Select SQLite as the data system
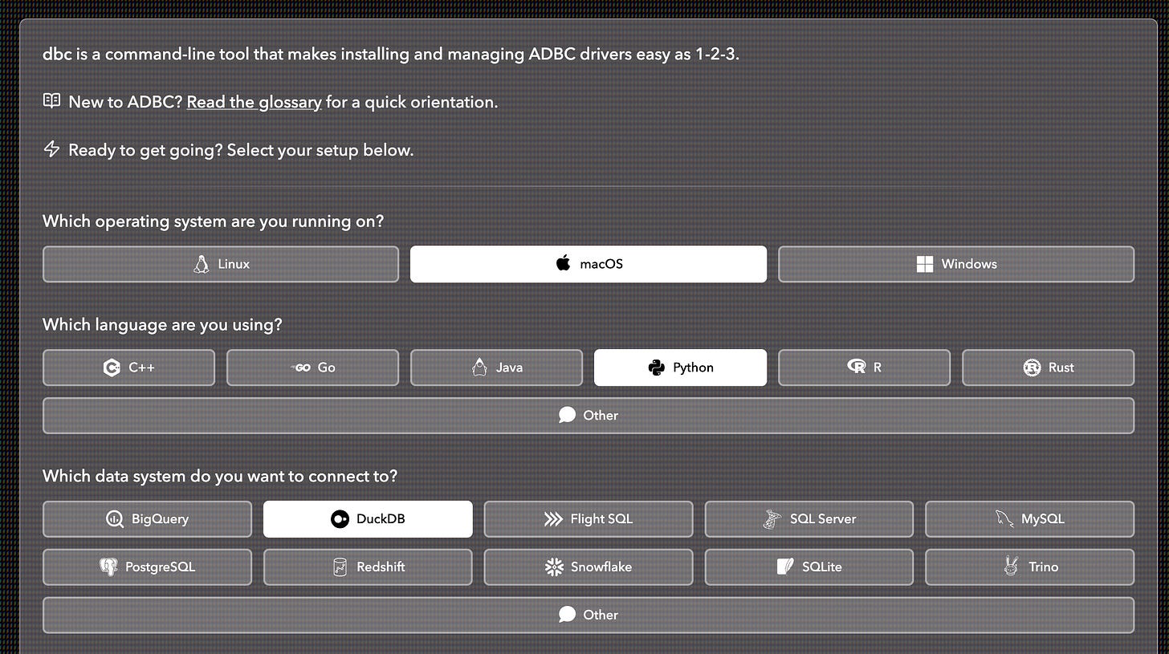 tap(809, 567)
